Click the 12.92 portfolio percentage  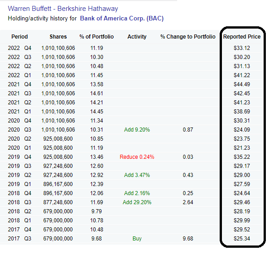(96, 175)
